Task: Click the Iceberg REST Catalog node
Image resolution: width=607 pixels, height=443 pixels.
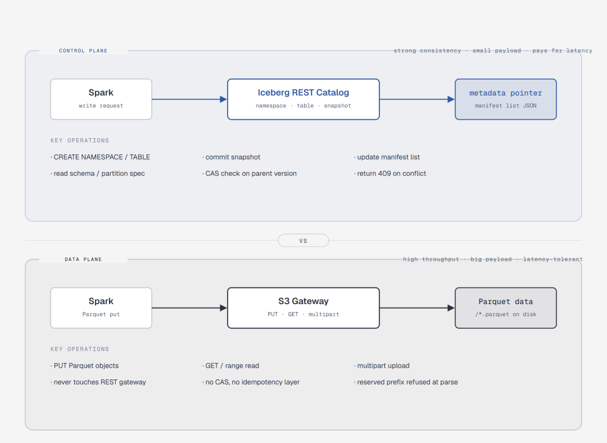Action: coord(303,99)
